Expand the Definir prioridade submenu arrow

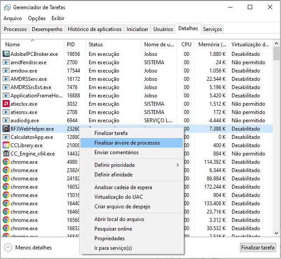(177, 165)
